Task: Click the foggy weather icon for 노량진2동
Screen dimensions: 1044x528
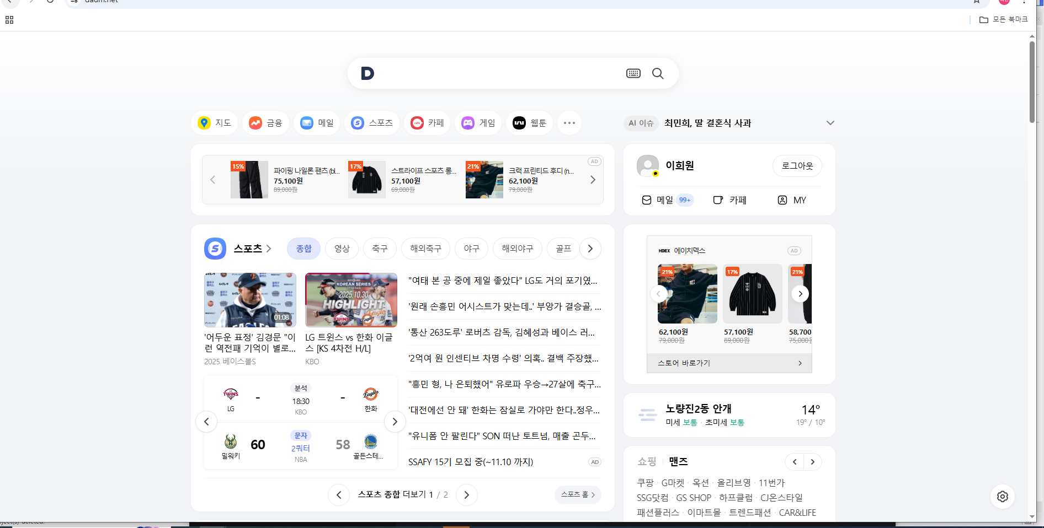Action: pos(647,415)
